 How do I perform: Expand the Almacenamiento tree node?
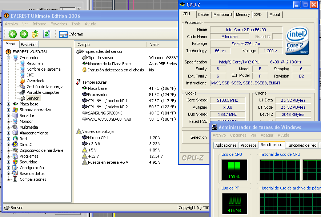[x=8, y=133]
